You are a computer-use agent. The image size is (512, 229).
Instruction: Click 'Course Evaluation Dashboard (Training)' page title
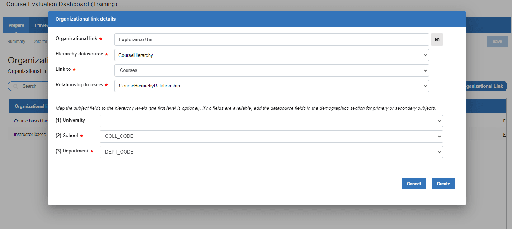(x=62, y=4)
